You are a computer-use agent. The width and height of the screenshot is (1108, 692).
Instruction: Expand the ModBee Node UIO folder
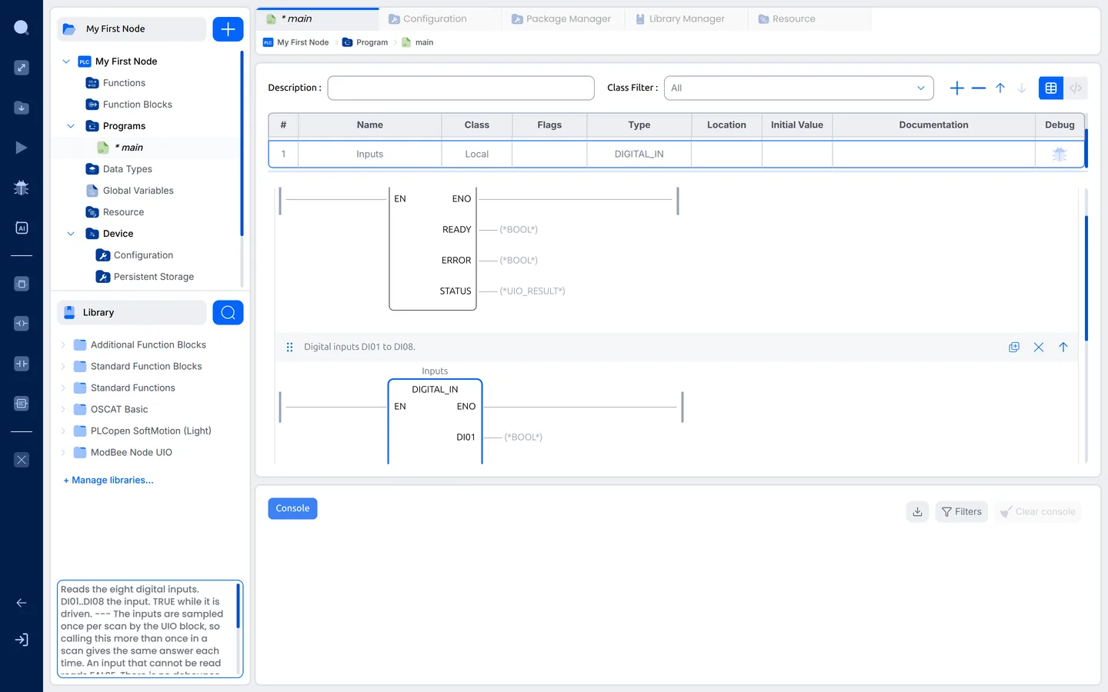click(x=63, y=453)
